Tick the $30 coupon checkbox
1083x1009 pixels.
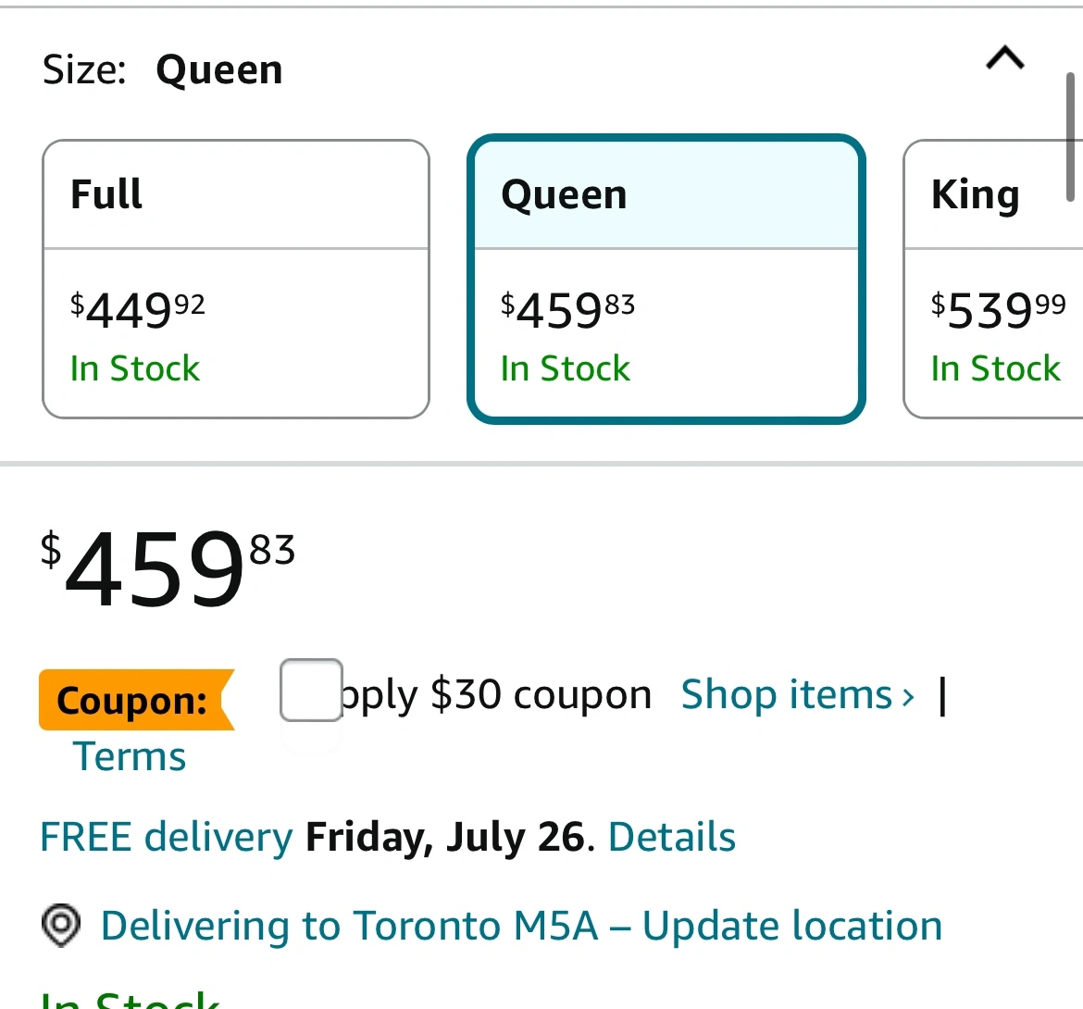(x=311, y=690)
